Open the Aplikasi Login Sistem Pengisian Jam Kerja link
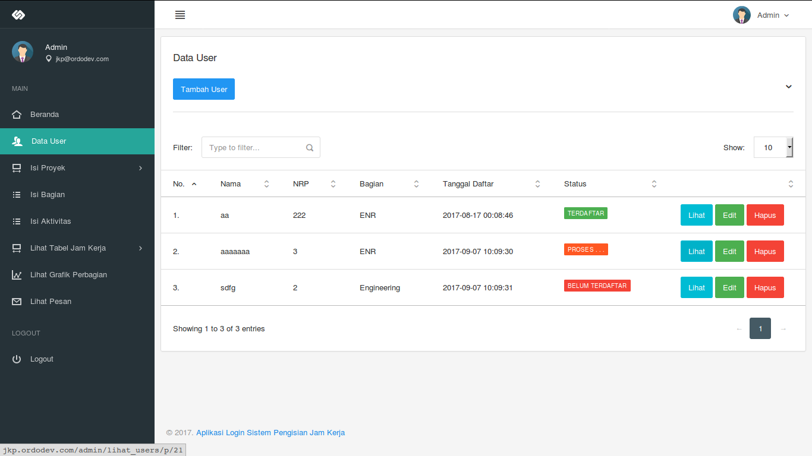 (x=270, y=433)
